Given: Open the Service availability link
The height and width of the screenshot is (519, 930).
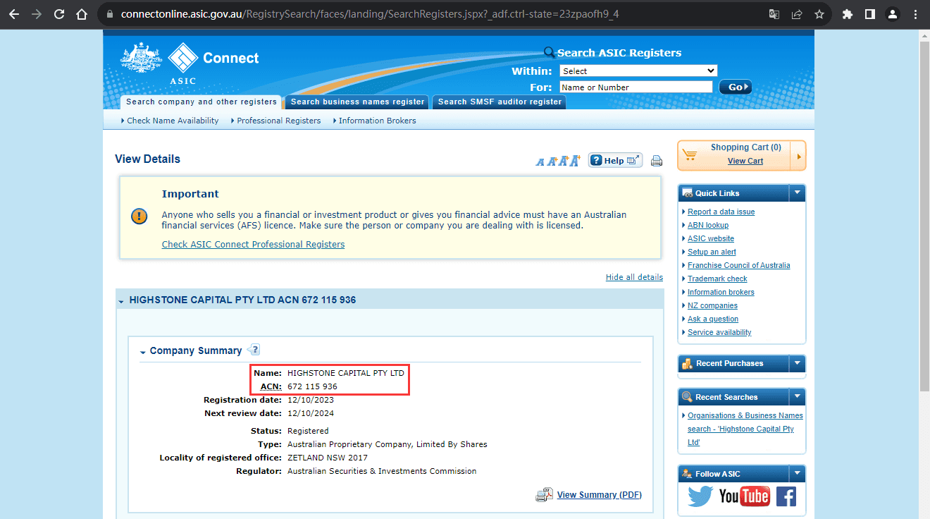Looking at the screenshot, I should [719, 332].
